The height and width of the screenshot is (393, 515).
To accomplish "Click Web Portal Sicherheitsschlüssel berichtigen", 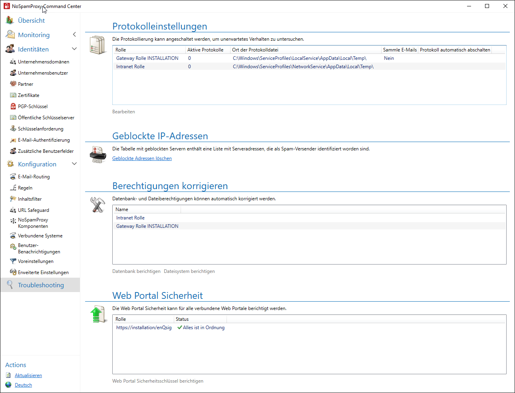I will point(158,381).
